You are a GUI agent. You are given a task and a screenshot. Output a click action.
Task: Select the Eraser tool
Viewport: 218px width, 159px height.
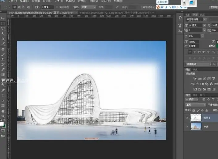[3, 70]
